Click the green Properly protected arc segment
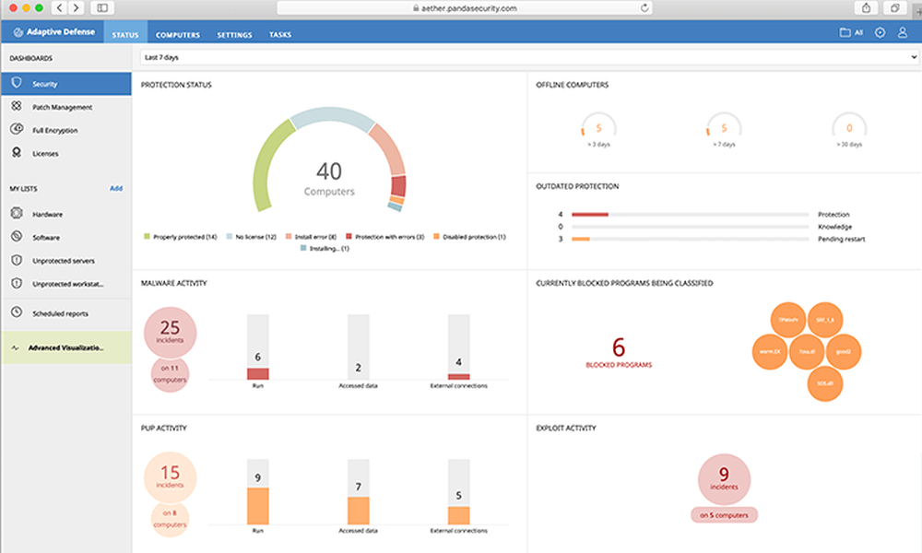 click(x=269, y=161)
